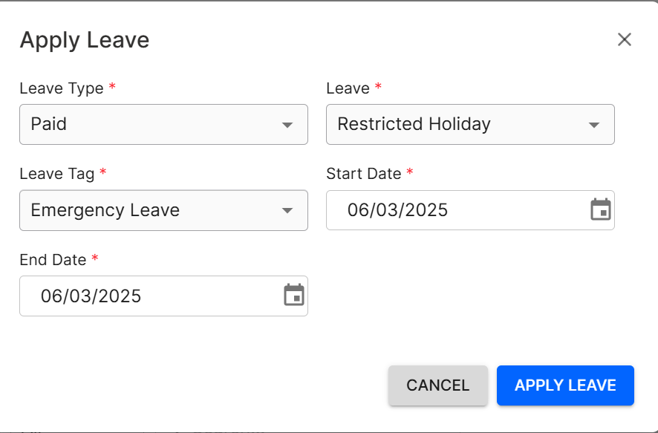Close the Apply Leave dialog with the X
The width and height of the screenshot is (658, 433).
625,39
